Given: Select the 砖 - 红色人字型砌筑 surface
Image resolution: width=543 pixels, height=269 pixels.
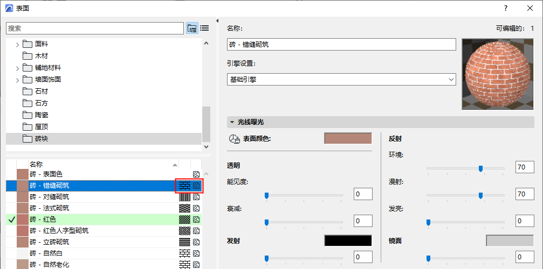Looking at the screenshot, I should pyautogui.click(x=104, y=230).
